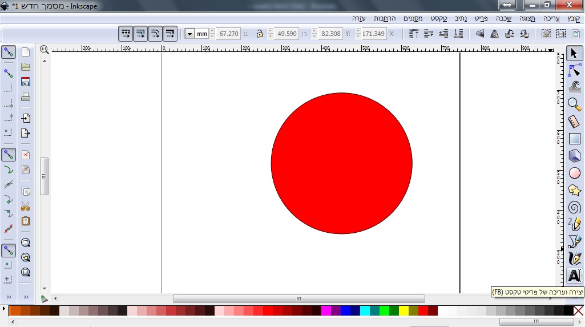Rotate selection 90 degrees counter-clockwise
The width and height of the screenshot is (585, 327).
coord(524,34)
